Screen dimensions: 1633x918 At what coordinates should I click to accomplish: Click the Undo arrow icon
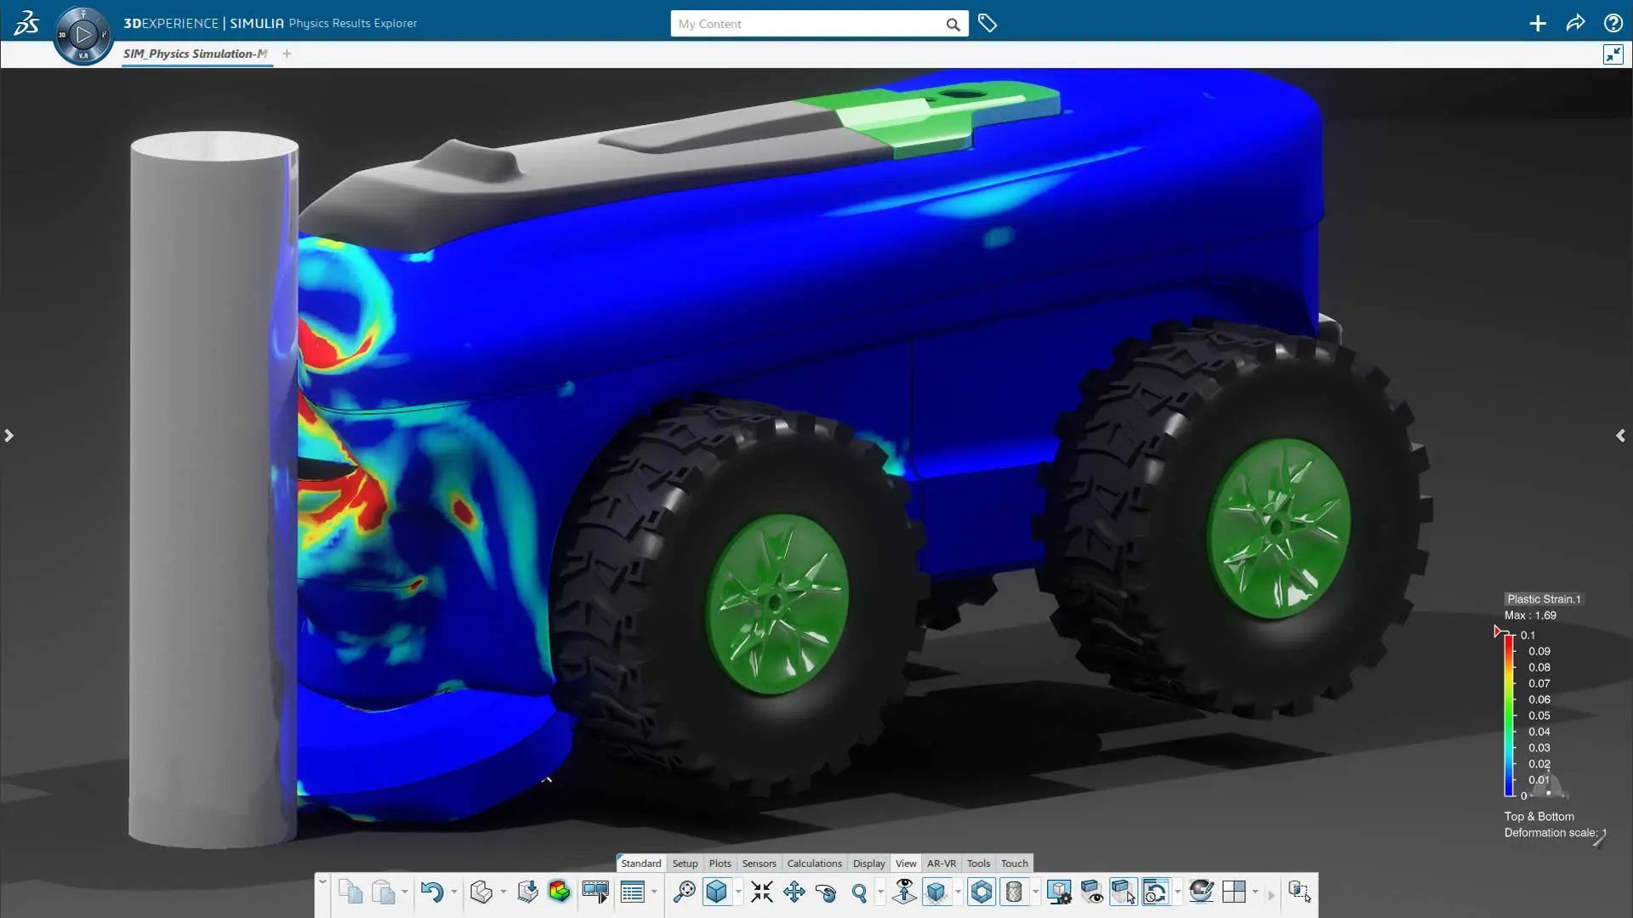click(x=431, y=892)
